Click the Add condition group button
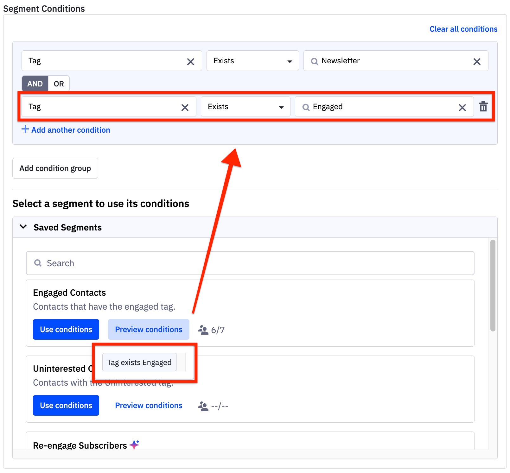 pos(55,168)
